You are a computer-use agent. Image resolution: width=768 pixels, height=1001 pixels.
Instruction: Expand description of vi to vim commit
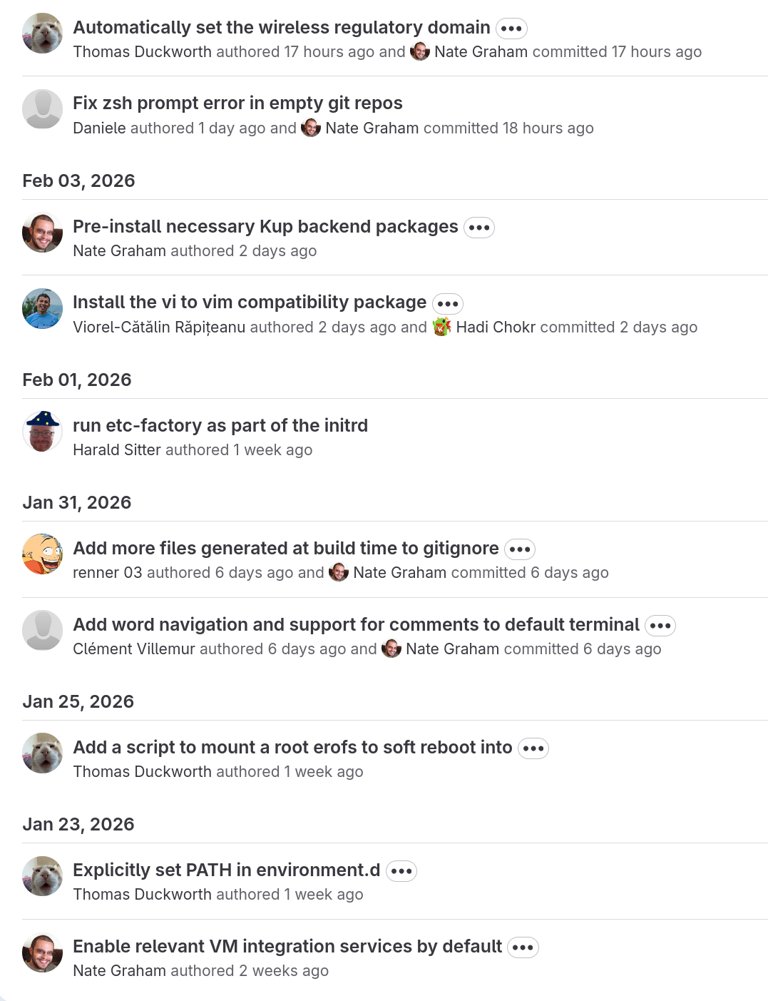(x=448, y=303)
